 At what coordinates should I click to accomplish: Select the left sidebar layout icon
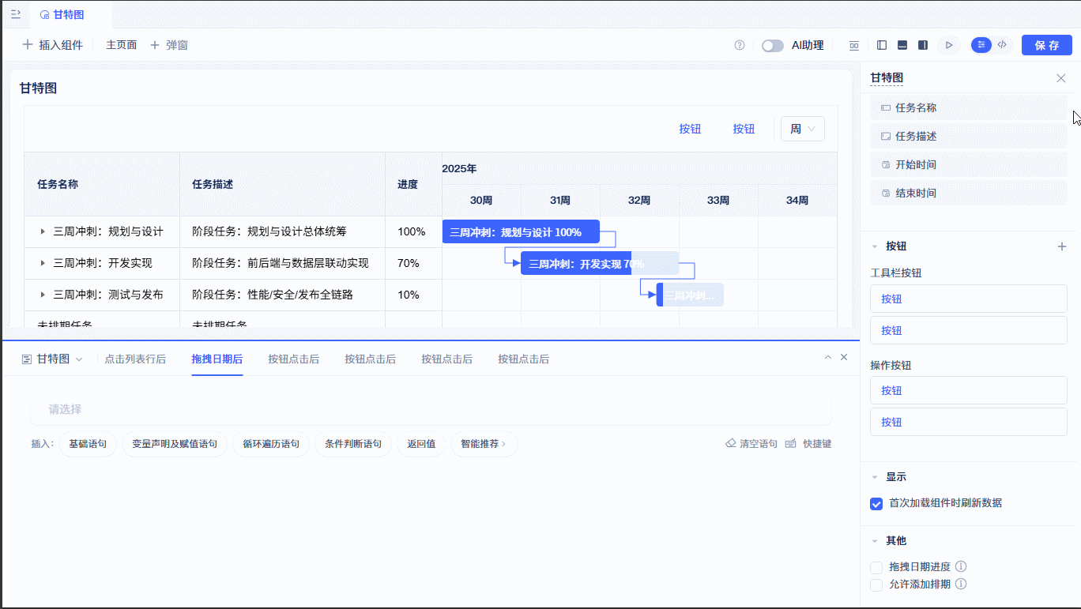point(882,45)
